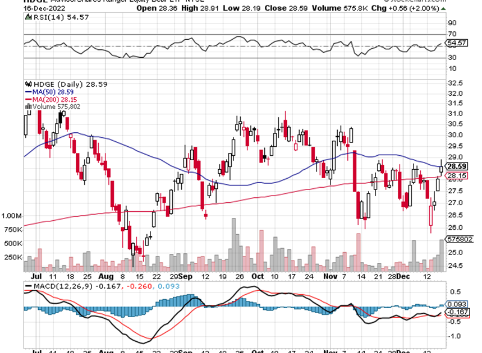The width and height of the screenshot is (482, 353).
Task: Click the 0.093 MACD histogram tag
Action: [x=457, y=304]
